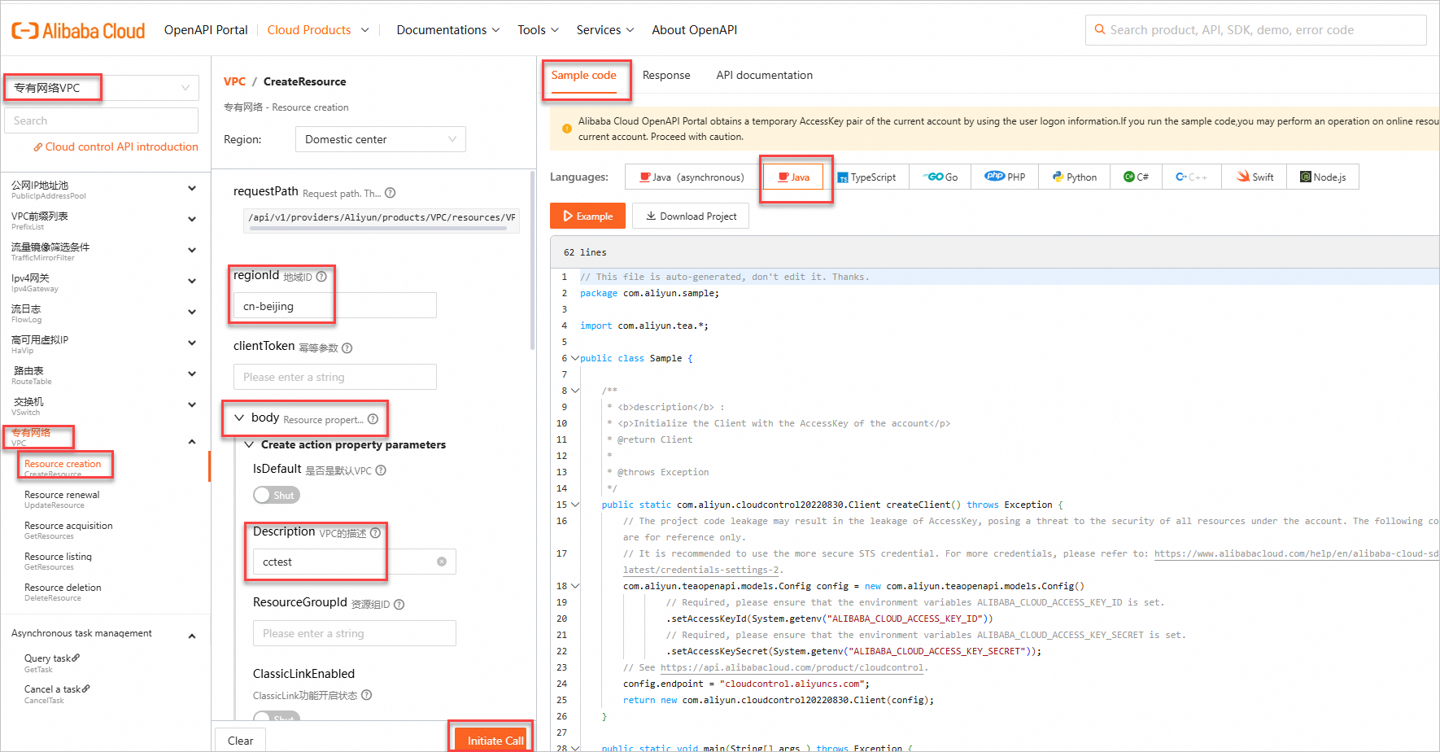Image resolution: width=1440 pixels, height=752 pixels.
Task: Click the Clear button
Action: [240, 740]
